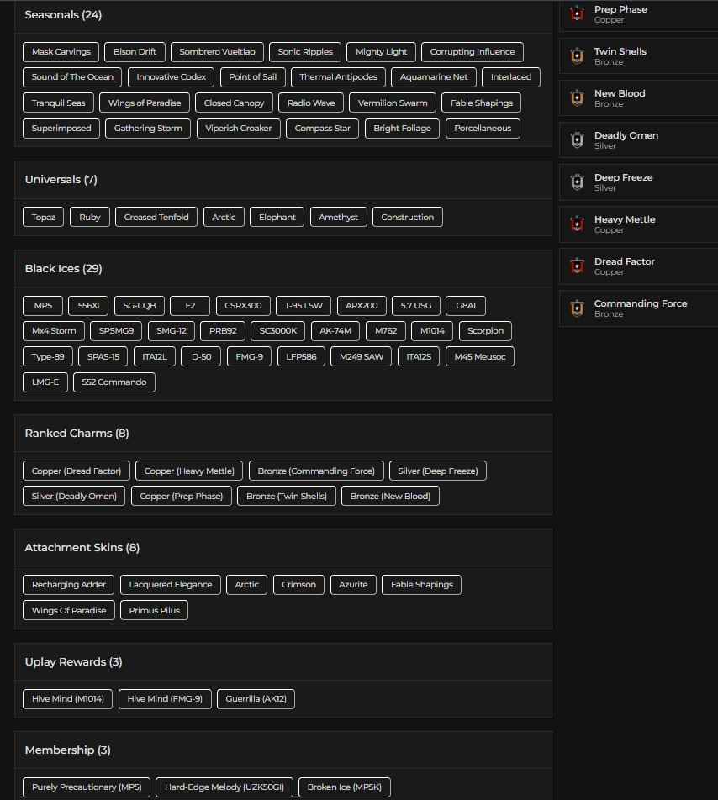Click the Twin Shells charm icon

[x=577, y=56]
